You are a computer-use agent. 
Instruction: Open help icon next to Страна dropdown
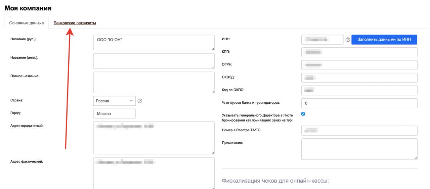[140, 101]
